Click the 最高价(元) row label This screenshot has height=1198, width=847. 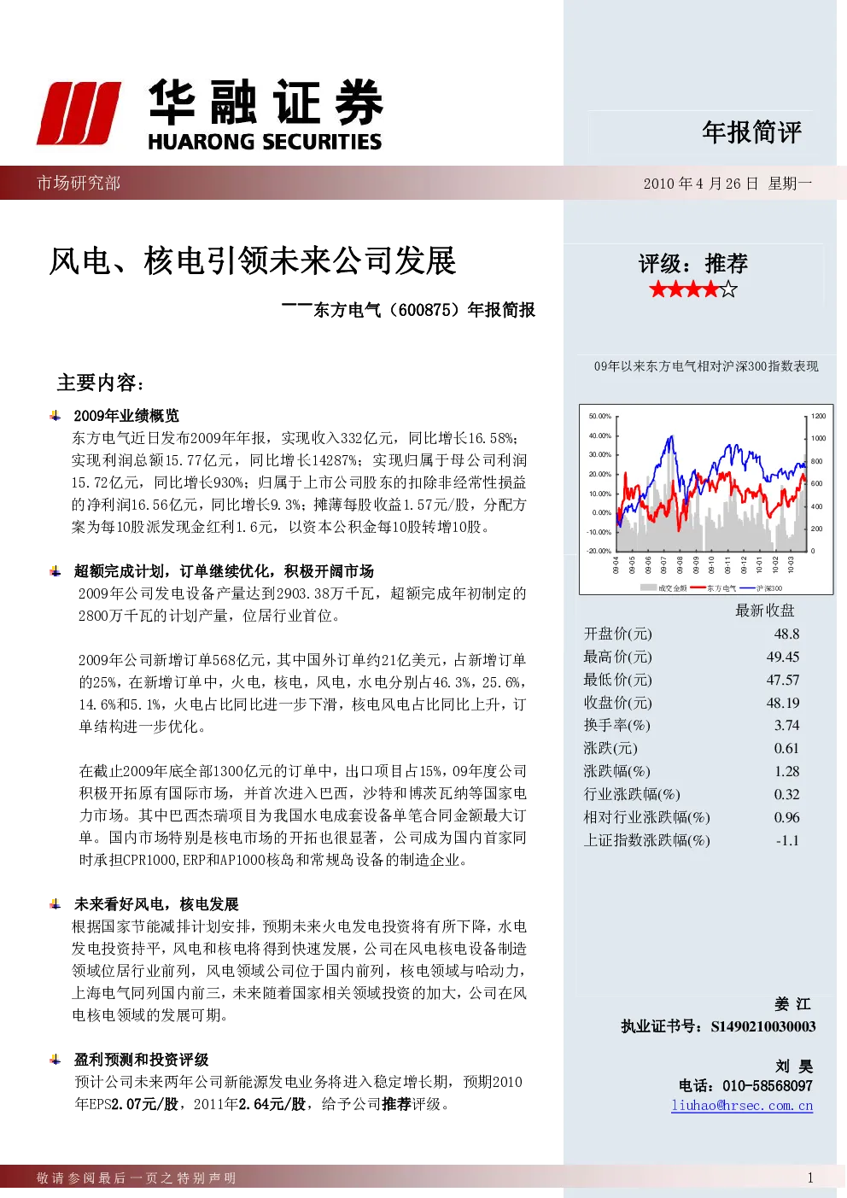618,657
